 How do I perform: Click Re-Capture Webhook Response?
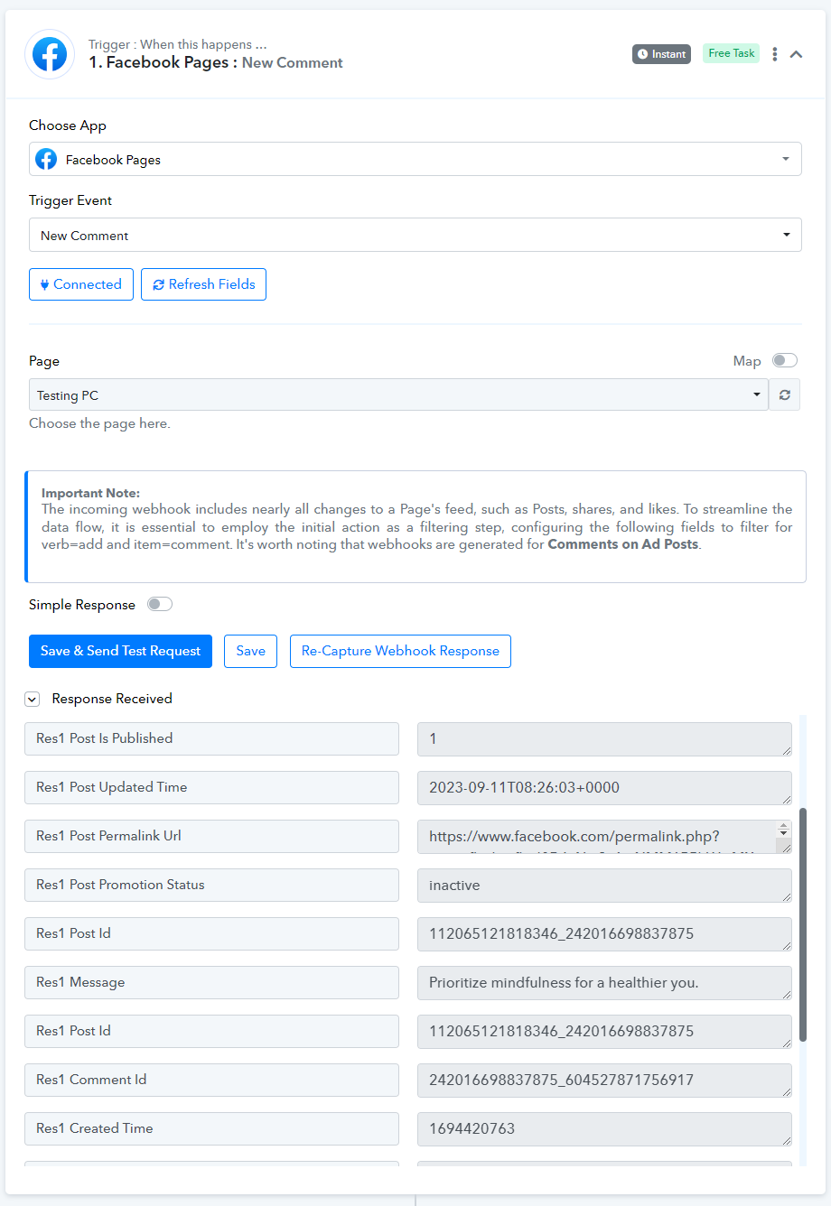(x=400, y=651)
